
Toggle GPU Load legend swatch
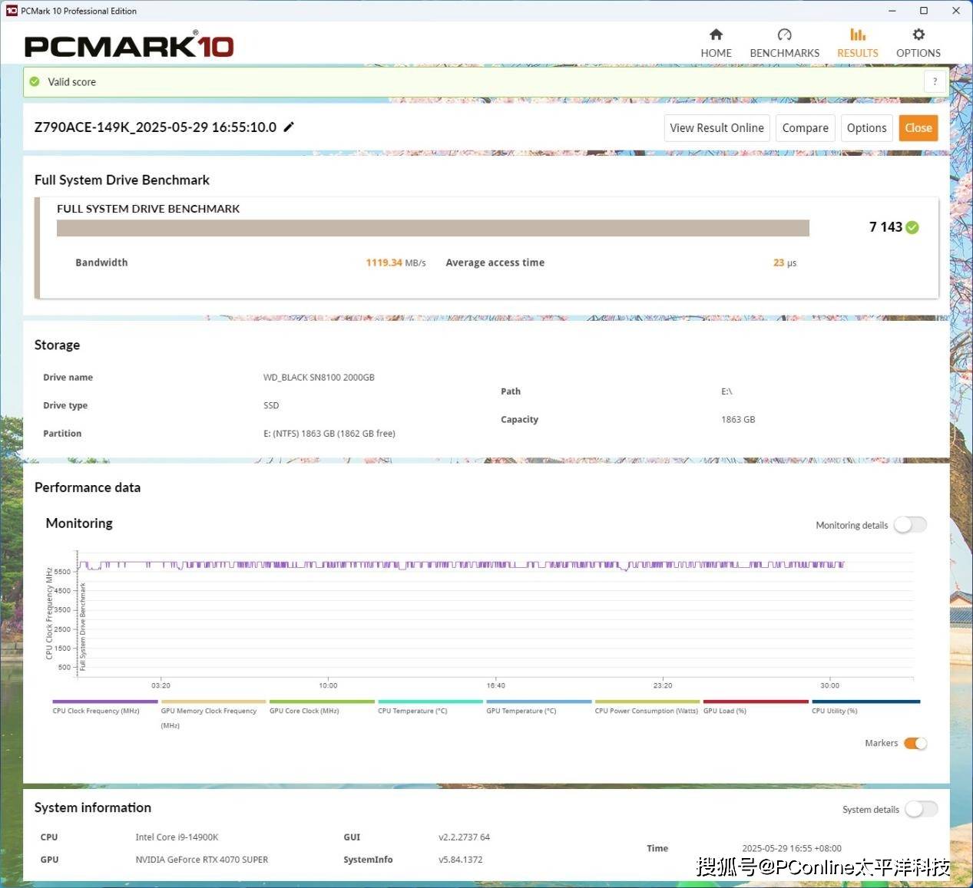point(756,701)
